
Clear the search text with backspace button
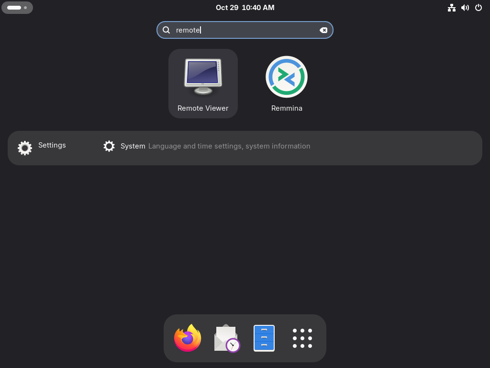point(323,30)
